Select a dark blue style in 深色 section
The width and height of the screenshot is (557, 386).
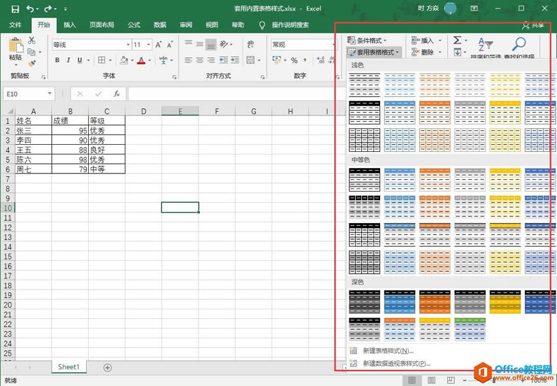tap(539, 303)
